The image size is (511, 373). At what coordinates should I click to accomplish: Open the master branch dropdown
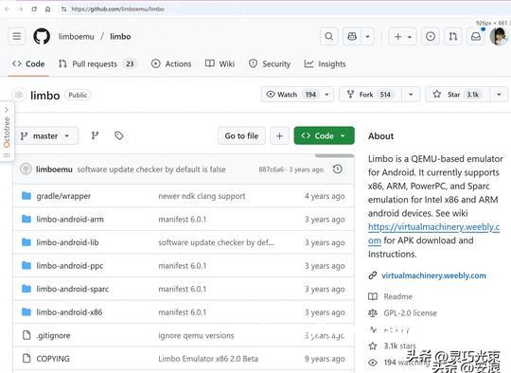pos(45,135)
